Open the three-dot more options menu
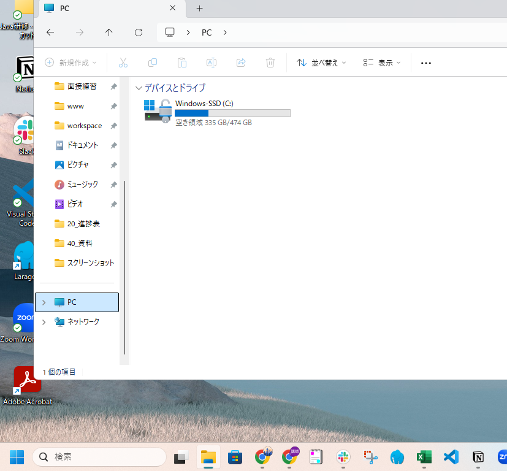Screen dimensions: 507x471 426,63
